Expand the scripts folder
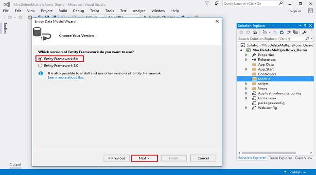The height and width of the screenshot is (175, 316). pos(246,84)
